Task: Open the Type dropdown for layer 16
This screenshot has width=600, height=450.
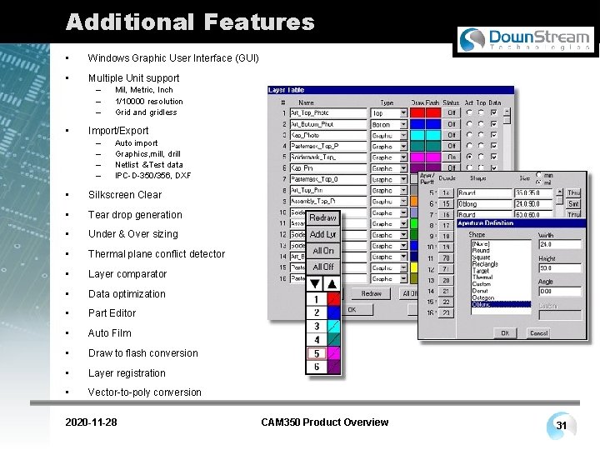Action: pos(403,279)
